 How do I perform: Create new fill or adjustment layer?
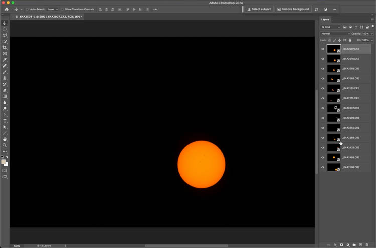pos(348,245)
